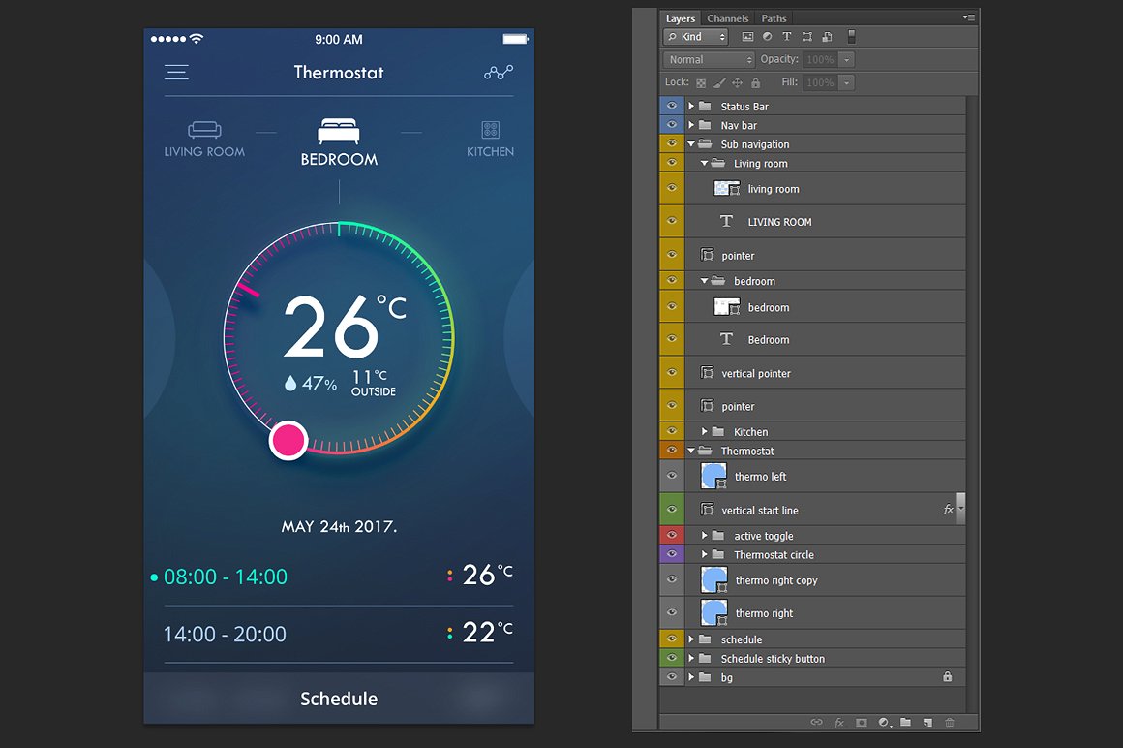Click the Delete layer trash icon
The width and height of the screenshot is (1123, 748).
[950, 723]
